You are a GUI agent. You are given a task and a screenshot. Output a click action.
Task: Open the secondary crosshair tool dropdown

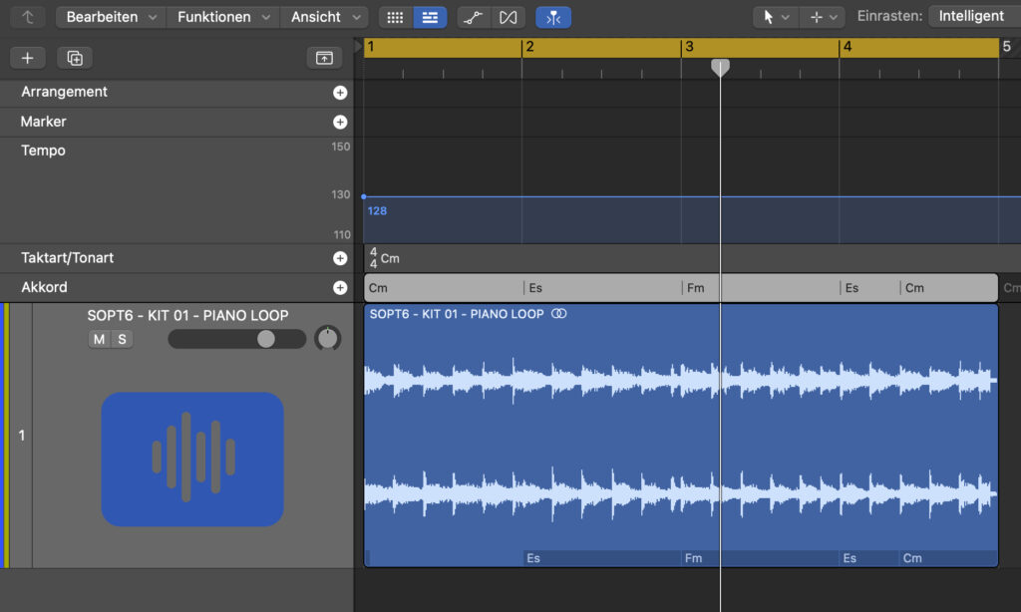[824, 17]
